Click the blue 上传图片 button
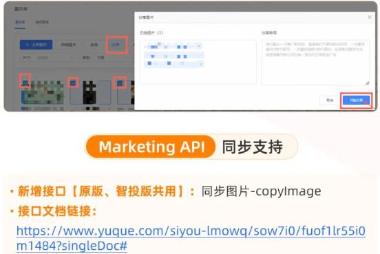Screen dimensions: 380x254 pyautogui.click(x=36, y=45)
